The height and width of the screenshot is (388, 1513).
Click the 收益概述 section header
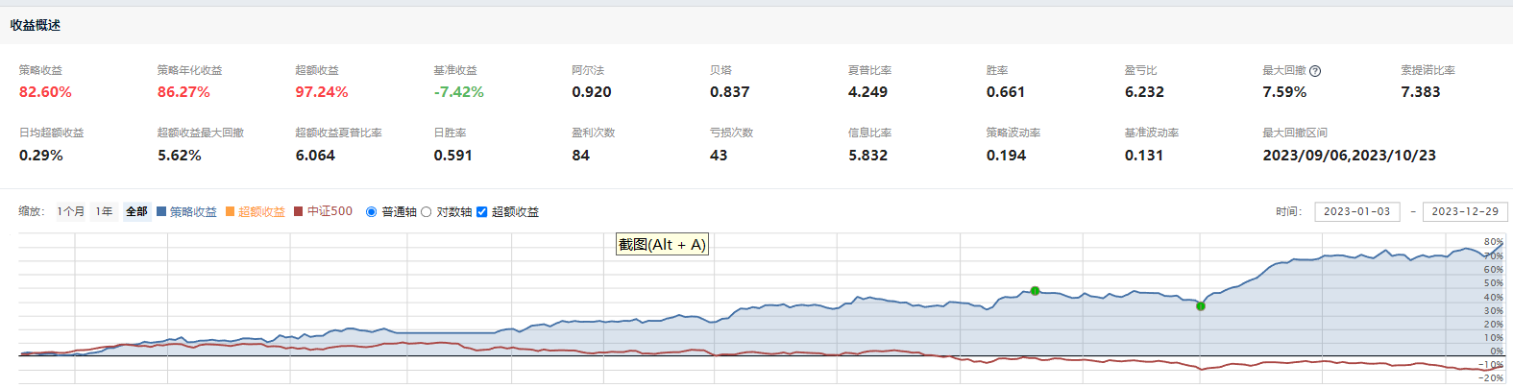(x=36, y=26)
